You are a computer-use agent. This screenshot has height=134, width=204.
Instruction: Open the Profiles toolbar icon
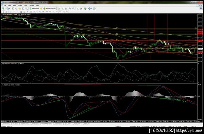click(x=8, y=9)
